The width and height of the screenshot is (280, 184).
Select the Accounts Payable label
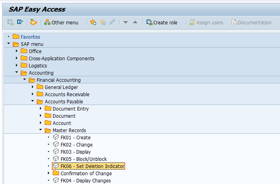pyautogui.click(x=64, y=101)
